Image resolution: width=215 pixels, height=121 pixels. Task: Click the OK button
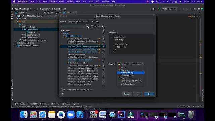[149, 94]
